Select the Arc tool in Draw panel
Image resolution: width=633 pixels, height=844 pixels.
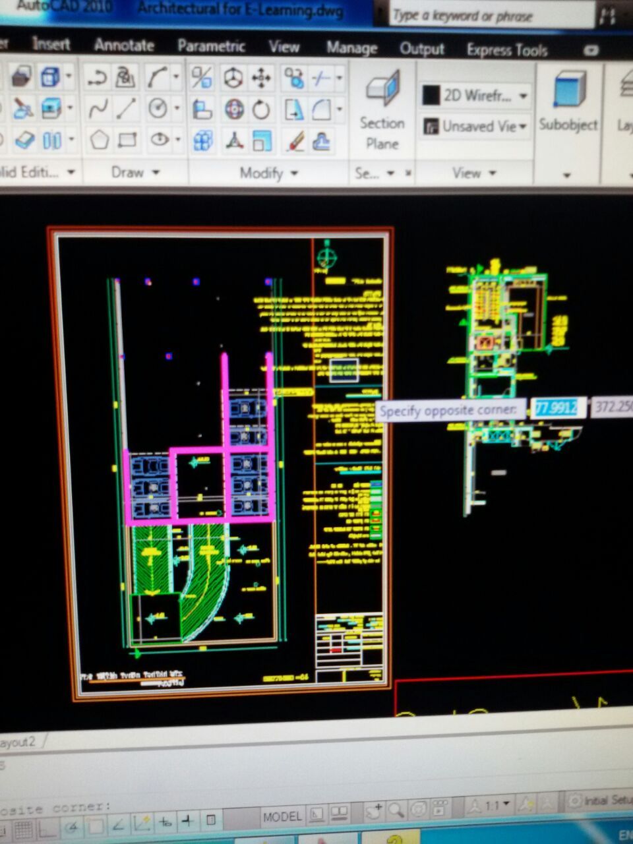tap(156, 78)
